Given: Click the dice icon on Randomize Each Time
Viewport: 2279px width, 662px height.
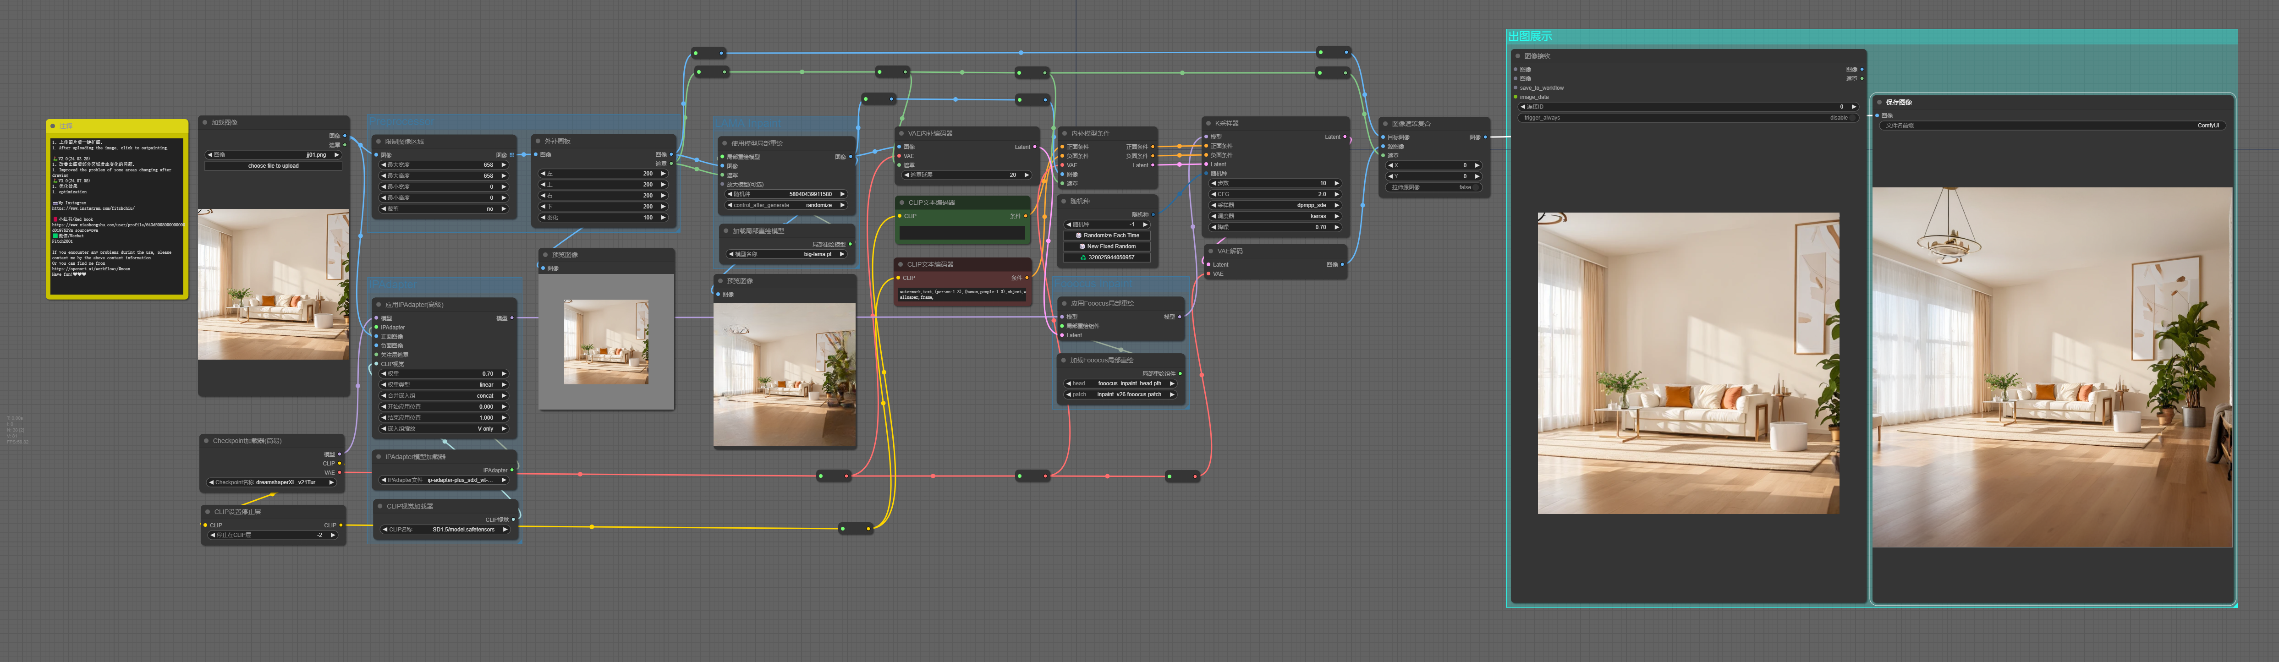Looking at the screenshot, I should click(1078, 236).
